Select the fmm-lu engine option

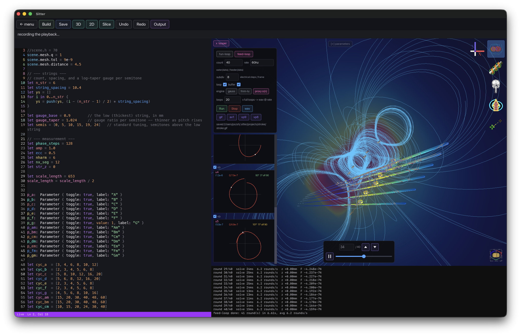[245, 91]
